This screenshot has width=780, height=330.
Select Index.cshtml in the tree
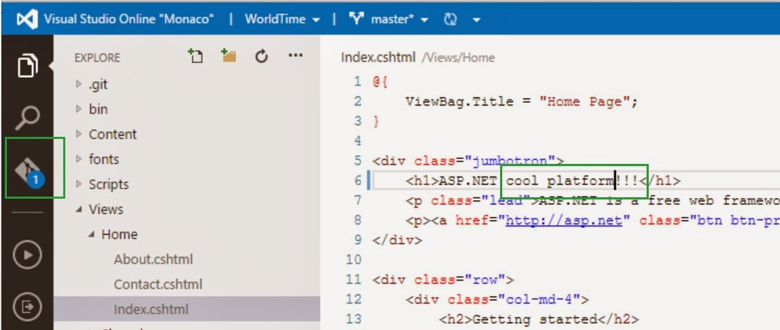point(187,309)
